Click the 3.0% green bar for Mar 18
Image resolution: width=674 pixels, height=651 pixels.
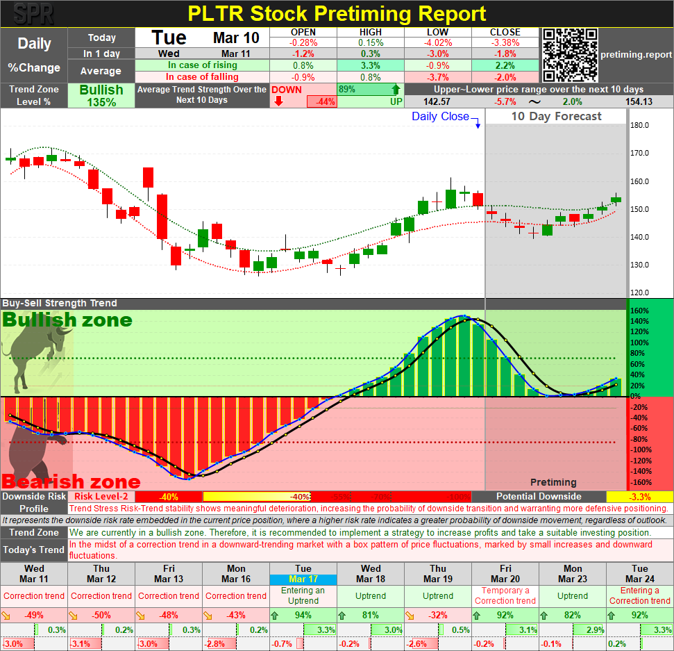[x=387, y=630]
